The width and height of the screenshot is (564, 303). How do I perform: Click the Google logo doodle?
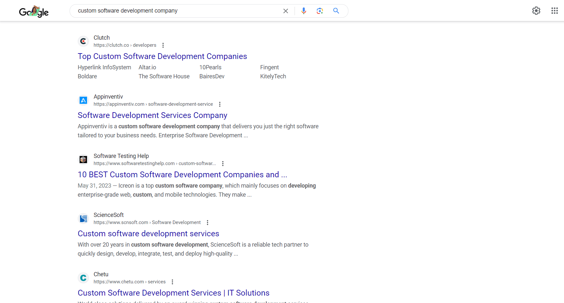34,12
